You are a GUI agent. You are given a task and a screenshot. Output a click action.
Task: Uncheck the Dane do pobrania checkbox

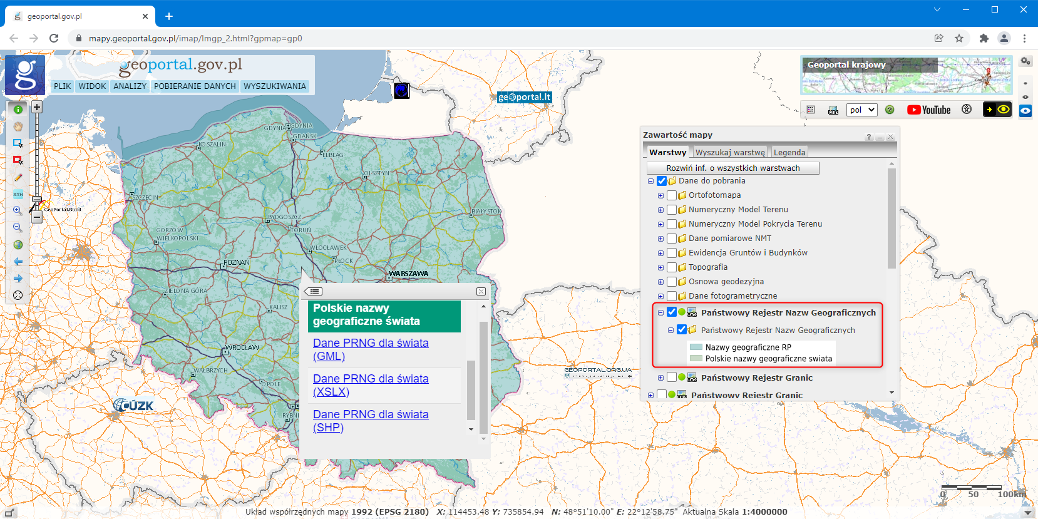(x=662, y=181)
